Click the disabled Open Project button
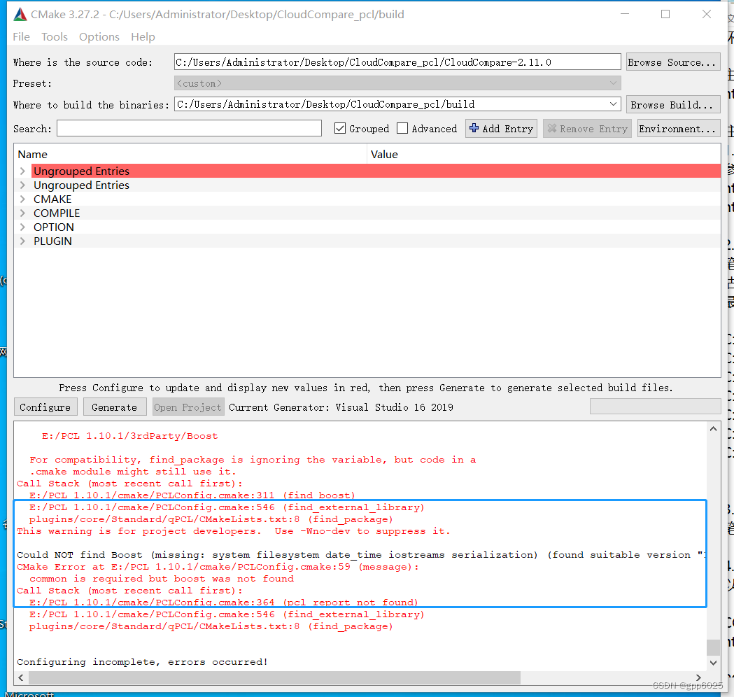734x697 pixels. pyautogui.click(x=188, y=407)
